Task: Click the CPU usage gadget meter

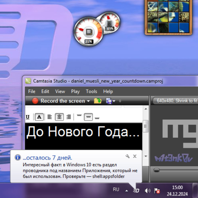Action: click(89, 32)
